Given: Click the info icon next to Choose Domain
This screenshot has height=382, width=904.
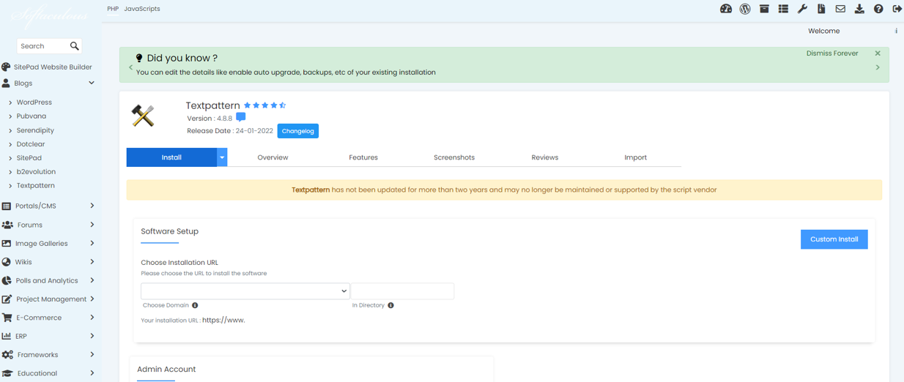Looking at the screenshot, I should (195, 305).
